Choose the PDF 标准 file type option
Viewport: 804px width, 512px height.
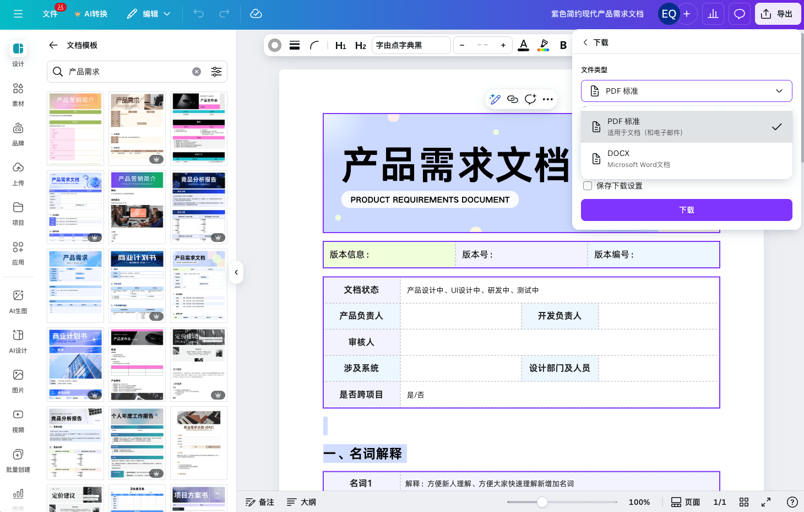pos(687,127)
